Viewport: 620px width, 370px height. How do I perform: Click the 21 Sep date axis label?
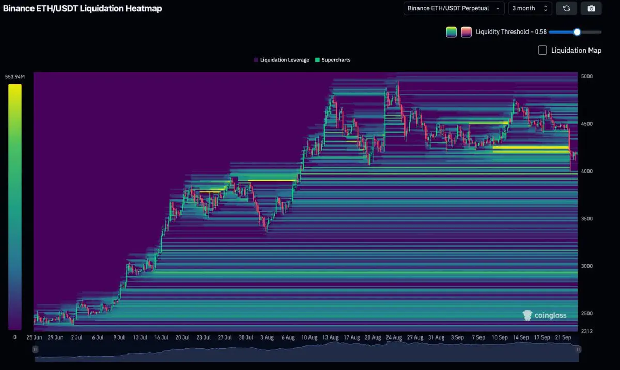pyautogui.click(x=563, y=337)
